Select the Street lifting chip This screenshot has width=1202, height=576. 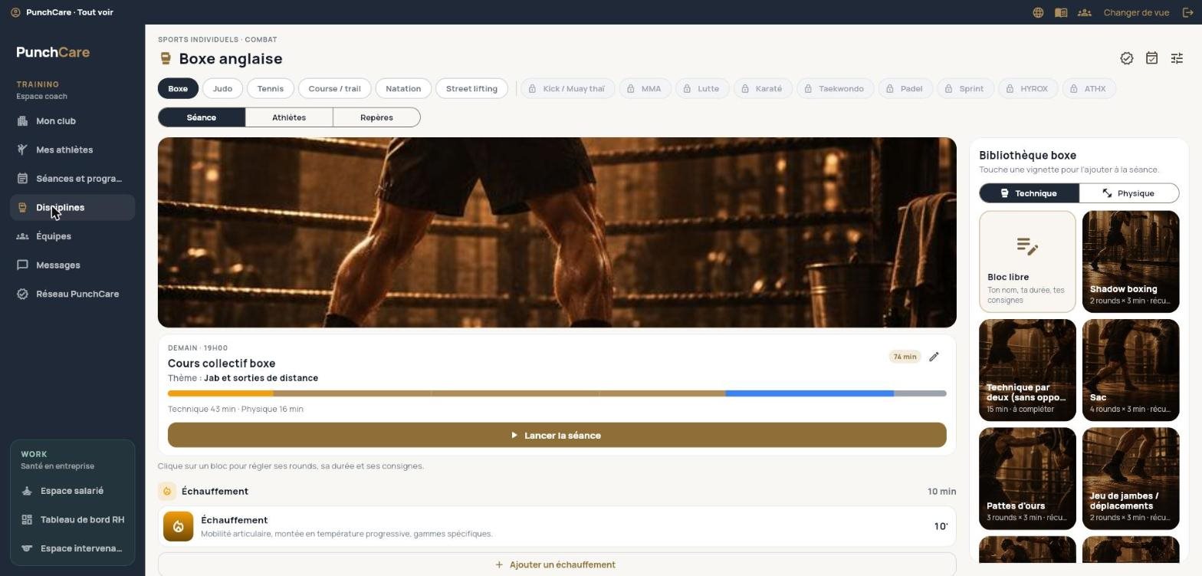coord(471,89)
